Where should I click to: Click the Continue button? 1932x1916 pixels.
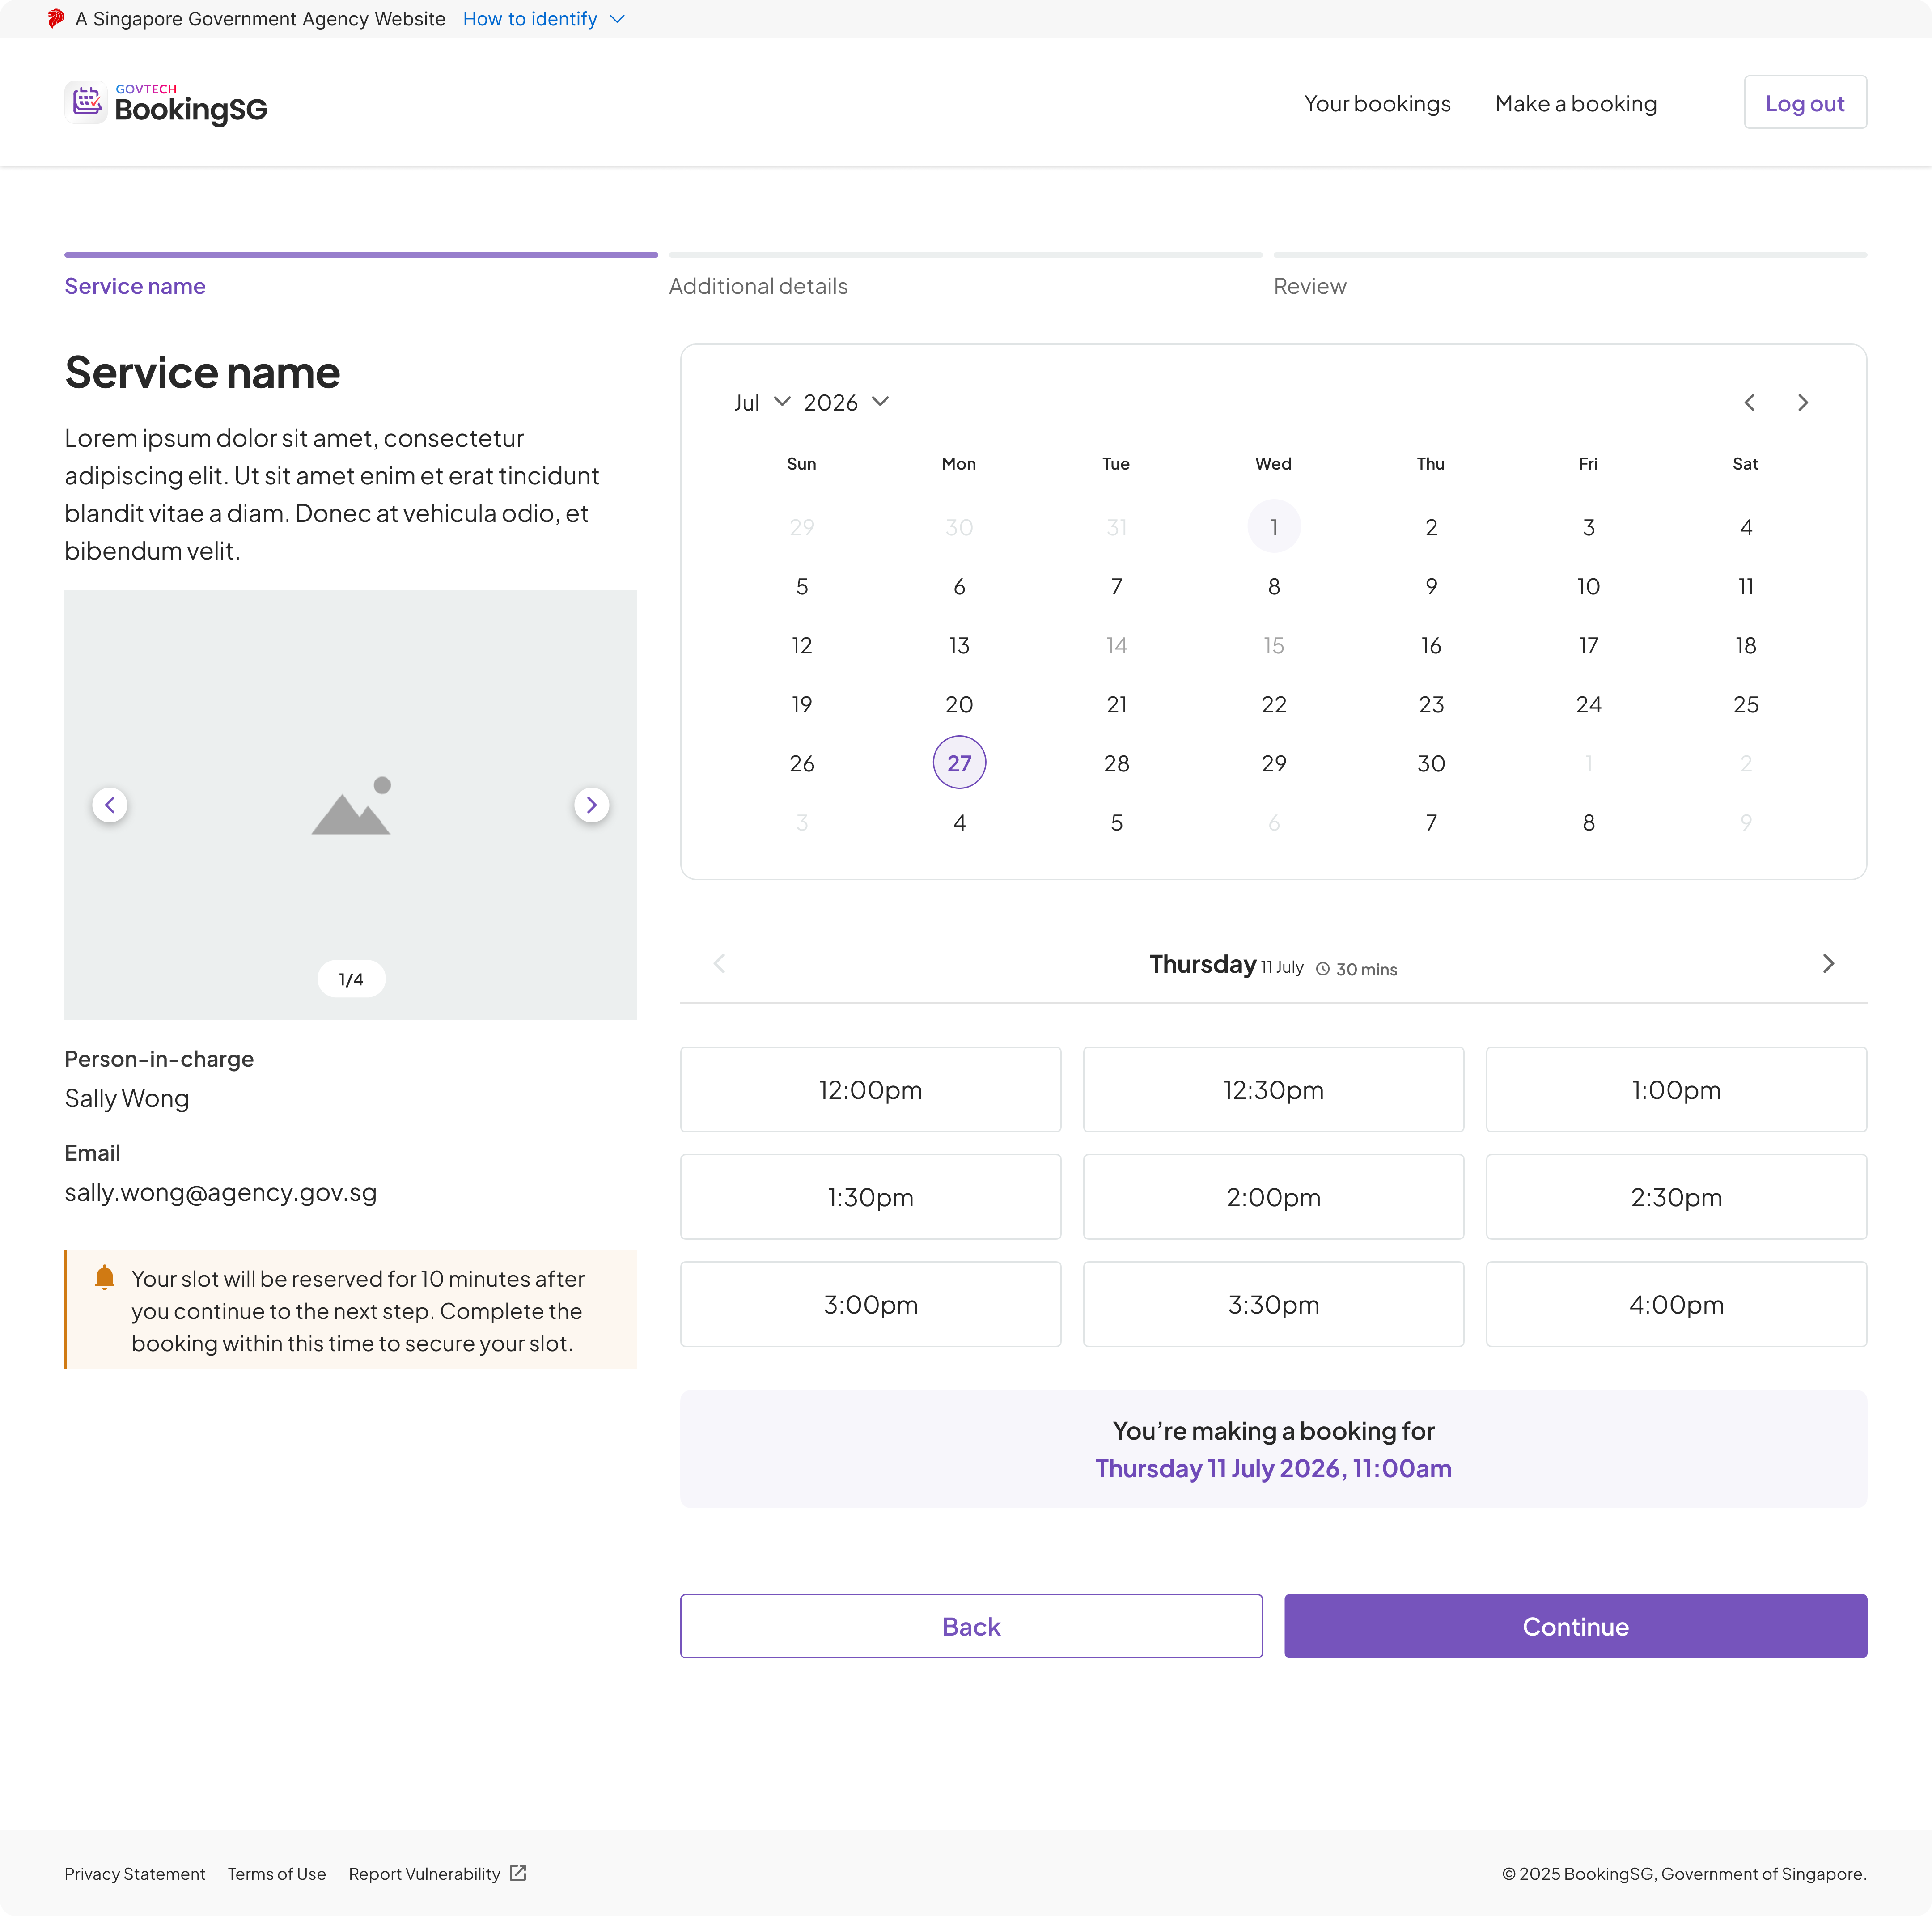[1575, 1626]
